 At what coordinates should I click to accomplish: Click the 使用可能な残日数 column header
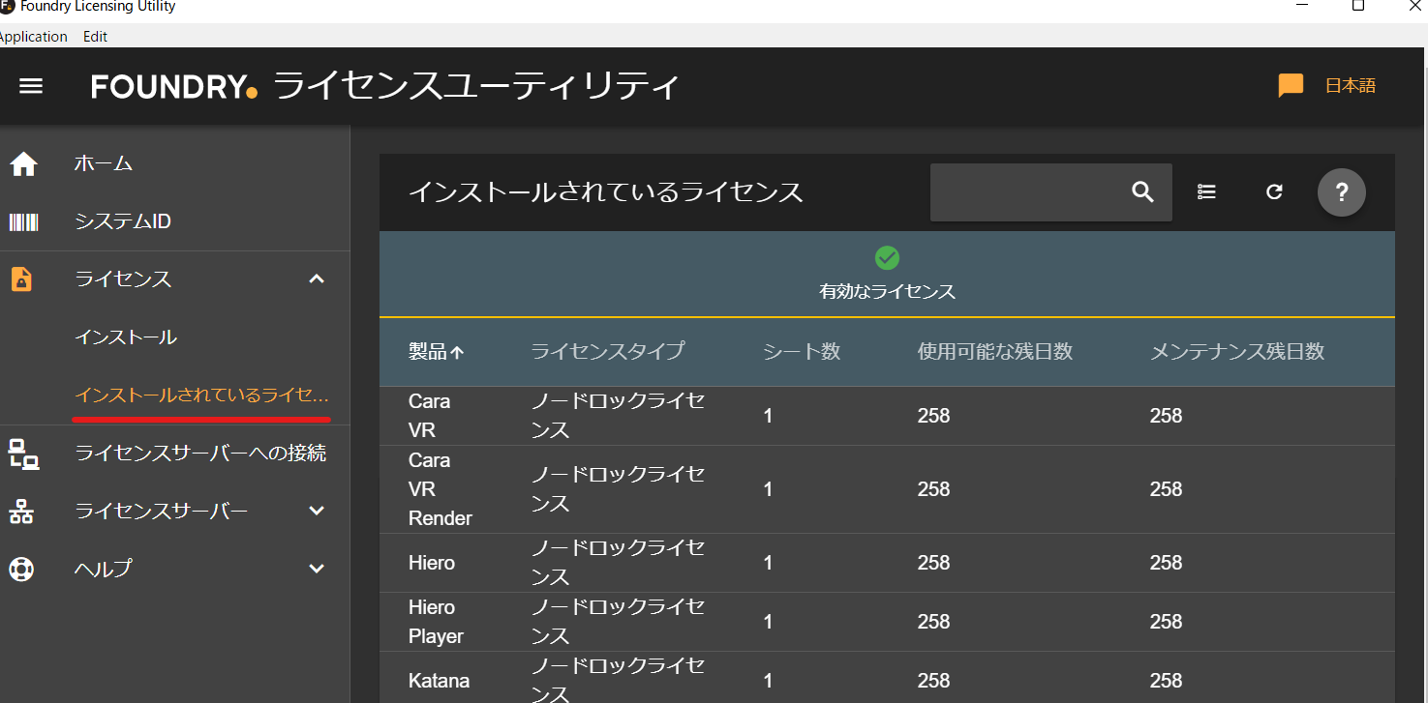pyautogui.click(x=995, y=351)
